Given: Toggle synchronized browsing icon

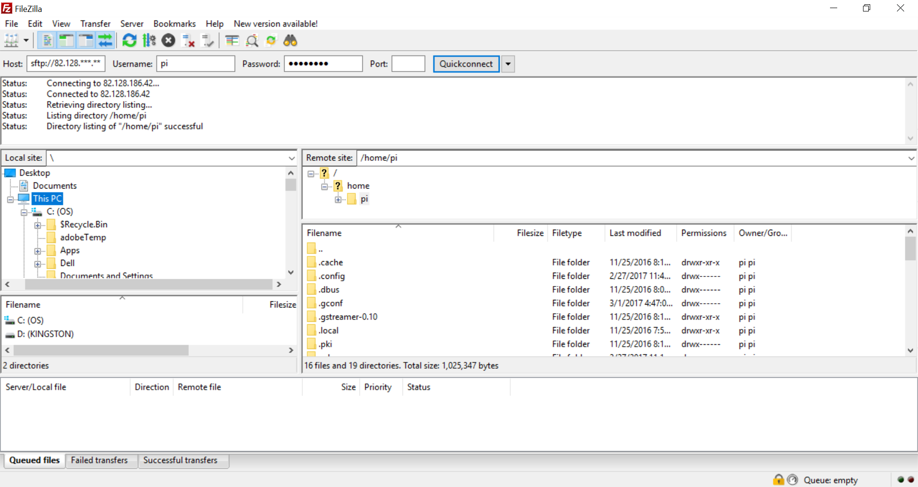Looking at the screenshot, I should 271,41.
